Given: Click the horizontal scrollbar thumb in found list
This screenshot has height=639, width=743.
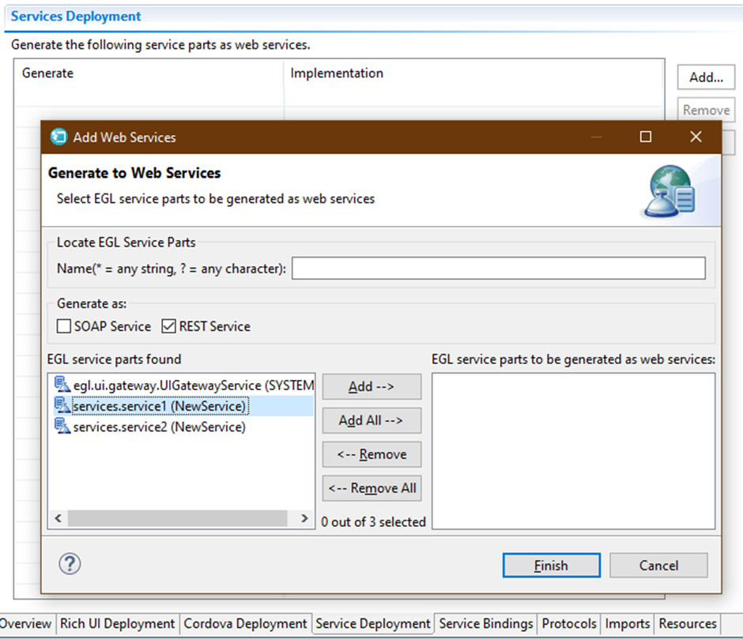Looking at the screenshot, I should click(x=177, y=518).
